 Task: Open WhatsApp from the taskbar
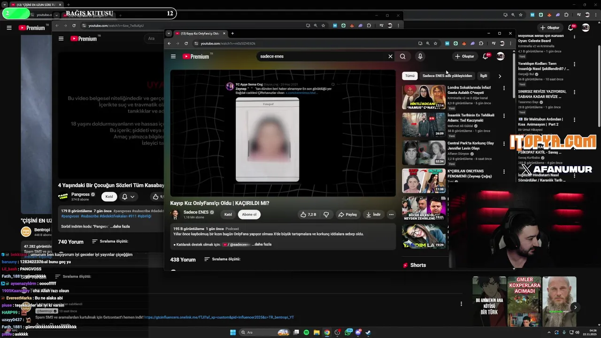[x=348, y=332]
